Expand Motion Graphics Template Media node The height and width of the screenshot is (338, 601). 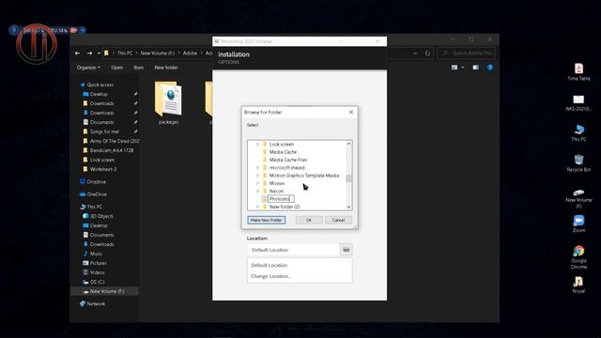tap(257, 176)
